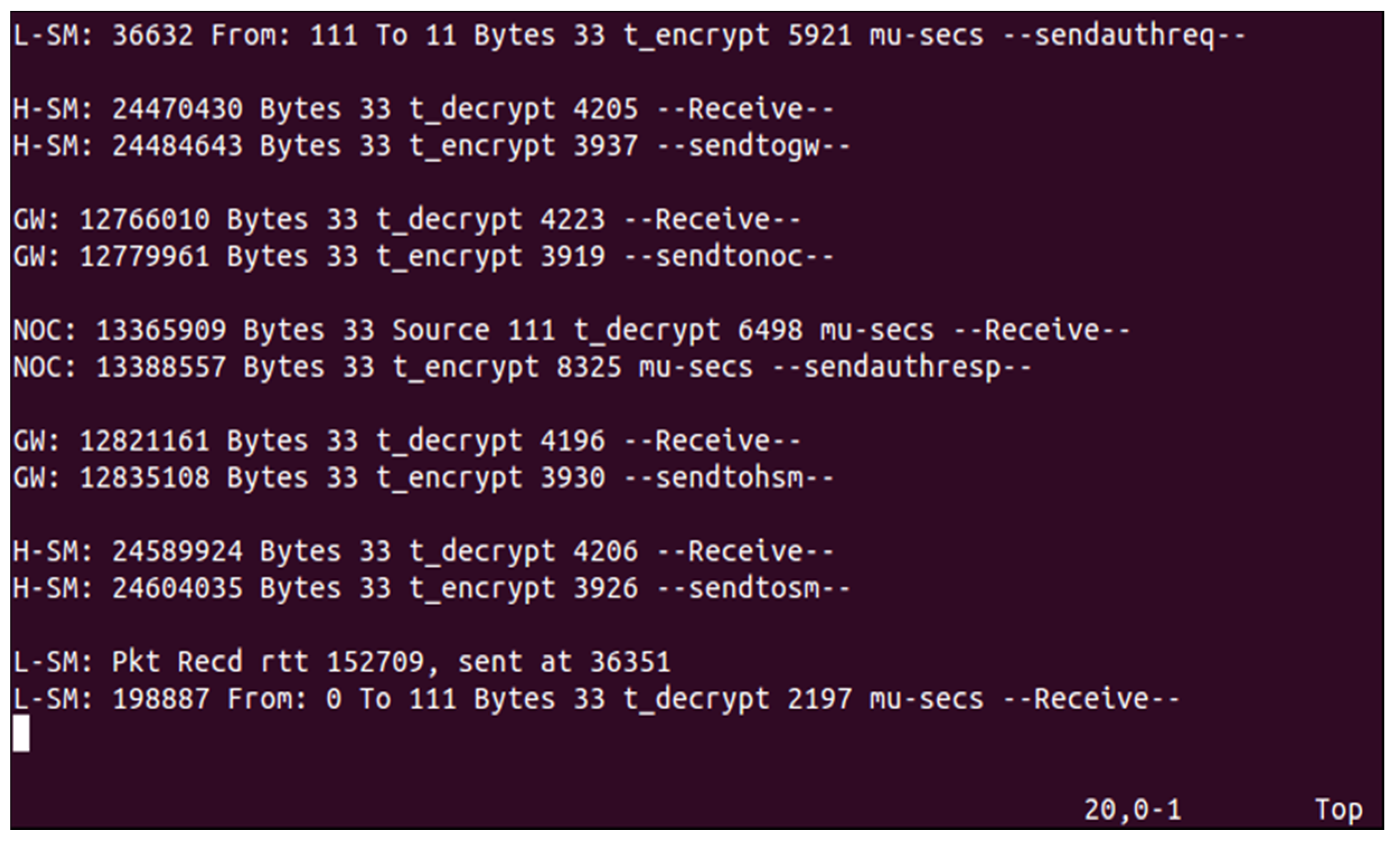Click the t_decrypt value 2197 on the last line

coord(819,699)
